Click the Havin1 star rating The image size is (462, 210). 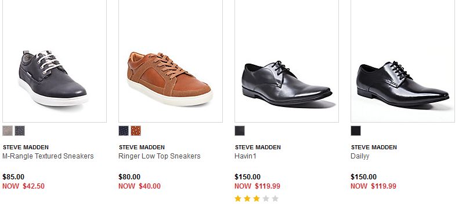[257, 199]
